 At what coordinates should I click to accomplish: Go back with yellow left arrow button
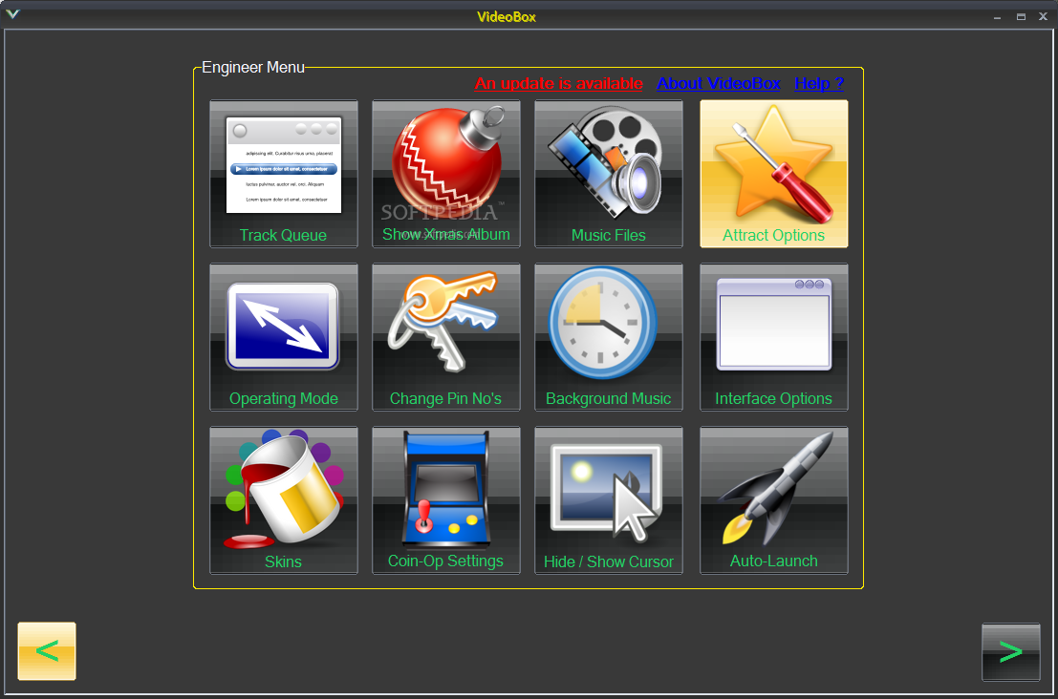pyautogui.click(x=47, y=651)
